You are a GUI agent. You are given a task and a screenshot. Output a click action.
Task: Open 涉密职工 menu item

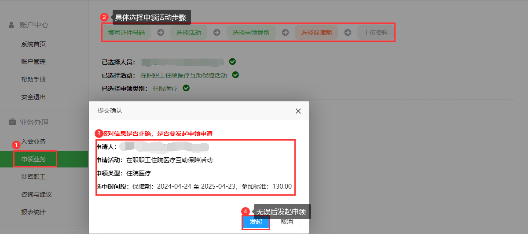click(x=33, y=177)
